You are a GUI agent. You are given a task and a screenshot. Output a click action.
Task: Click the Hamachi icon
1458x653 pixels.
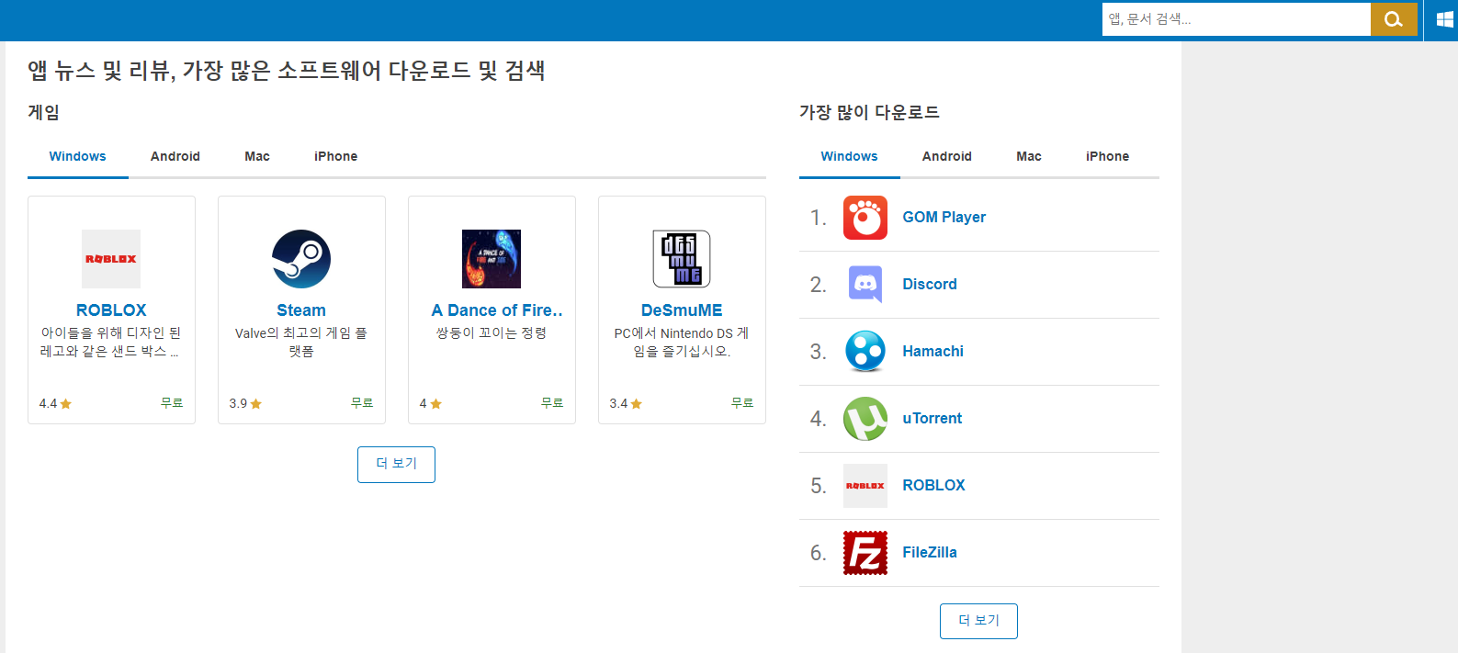point(865,352)
